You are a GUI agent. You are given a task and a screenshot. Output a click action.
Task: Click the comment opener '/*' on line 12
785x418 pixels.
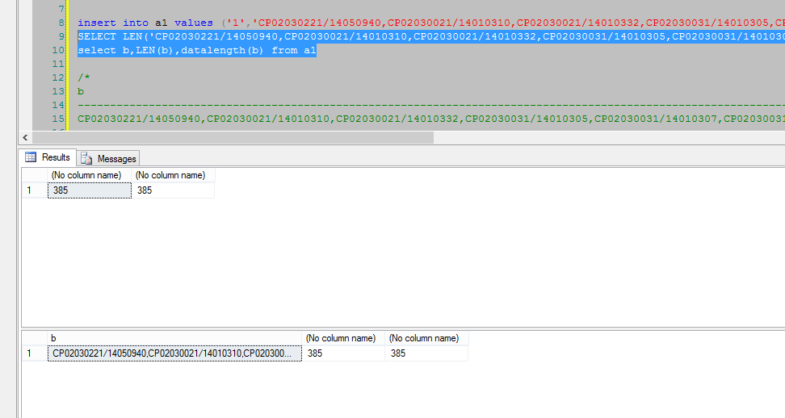tap(82, 77)
